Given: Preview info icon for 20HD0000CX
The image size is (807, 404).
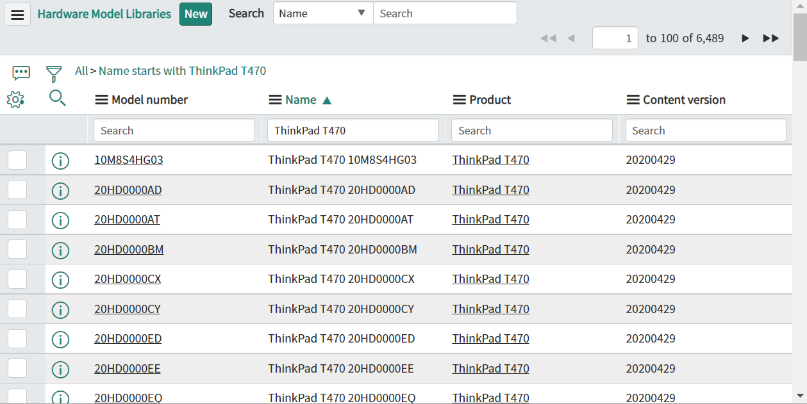Looking at the screenshot, I should pyautogui.click(x=60, y=280).
